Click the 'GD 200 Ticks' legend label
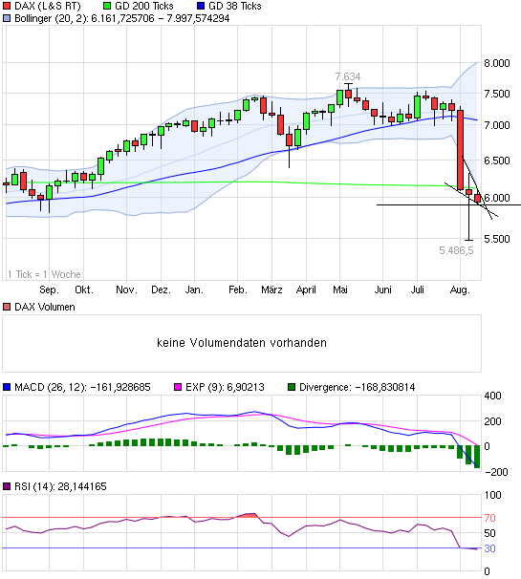The image size is (521, 579). pyautogui.click(x=144, y=7)
